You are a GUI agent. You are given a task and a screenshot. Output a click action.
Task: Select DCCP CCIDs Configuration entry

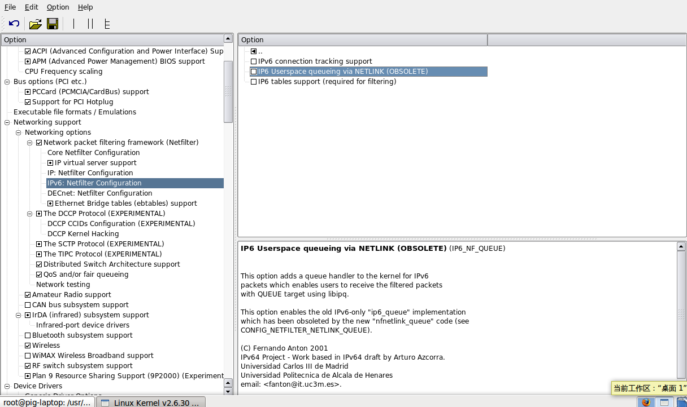121,224
